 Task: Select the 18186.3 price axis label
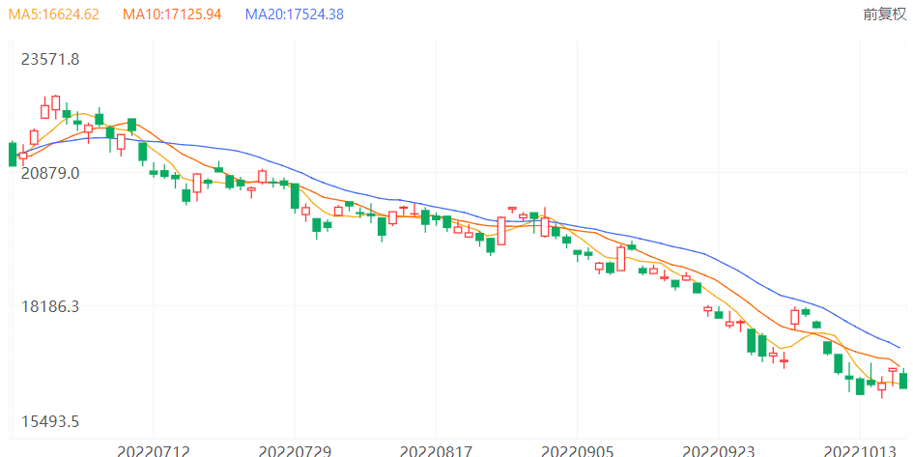pos(50,306)
